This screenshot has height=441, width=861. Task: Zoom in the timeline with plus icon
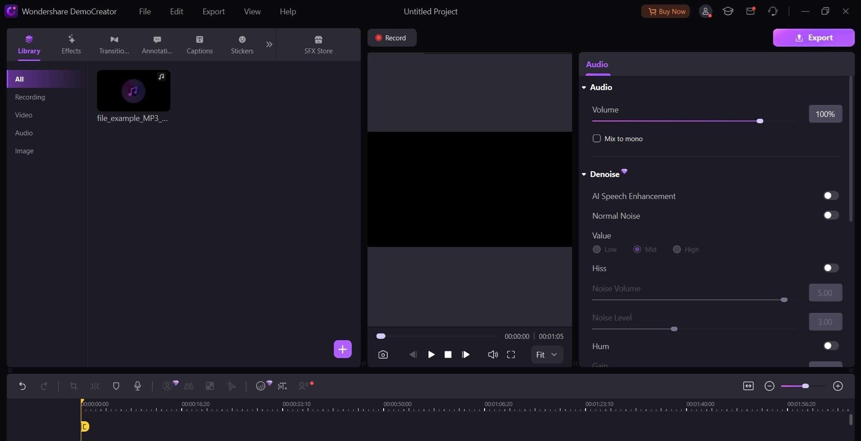838,386
